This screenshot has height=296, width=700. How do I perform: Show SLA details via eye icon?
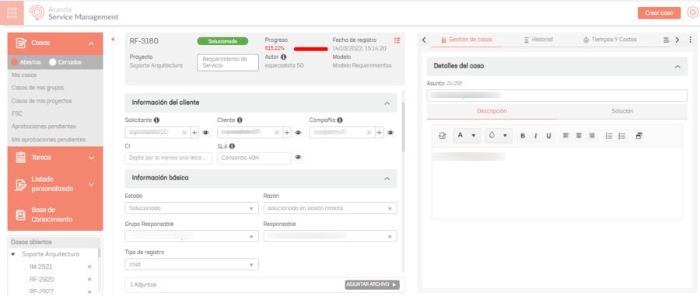pos(298,157)
